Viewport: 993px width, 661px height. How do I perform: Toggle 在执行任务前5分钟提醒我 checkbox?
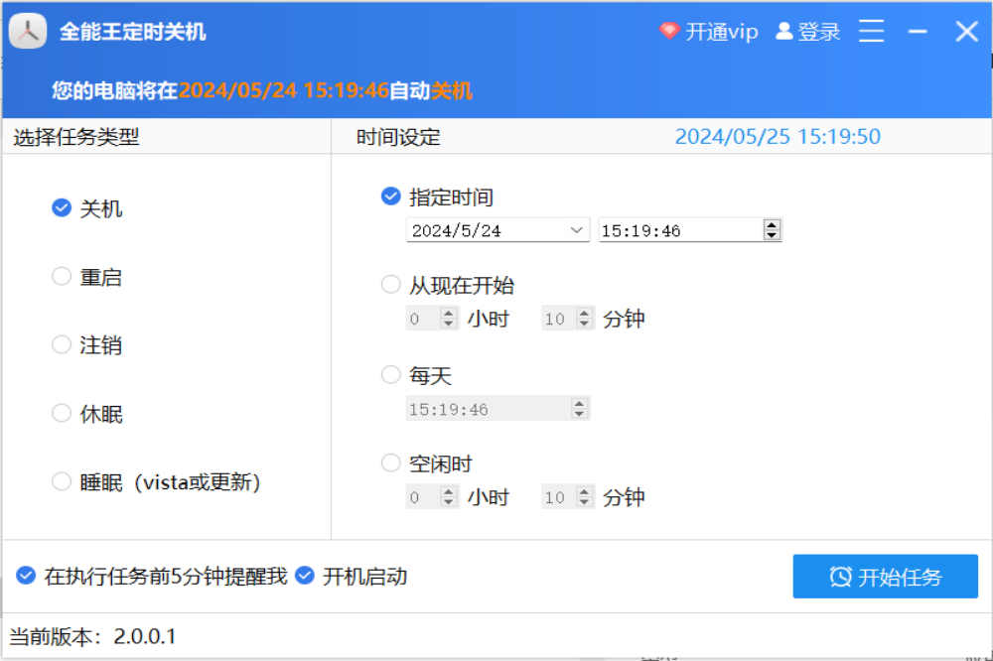pos(26,576)
